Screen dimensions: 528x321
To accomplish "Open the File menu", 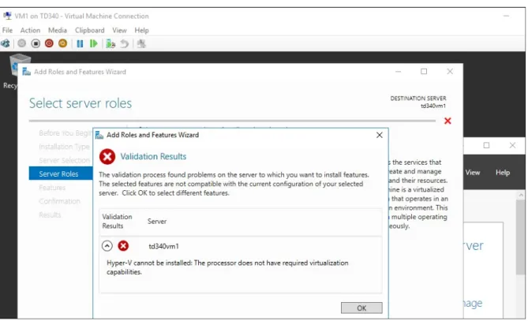I will pyautogui.click(x=7, y=30).
